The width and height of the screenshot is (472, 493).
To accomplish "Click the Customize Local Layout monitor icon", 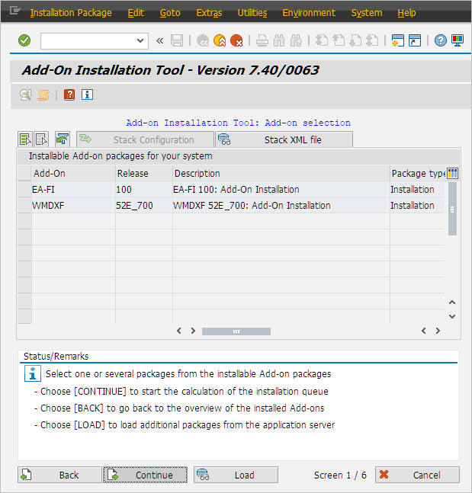I will (x=458, y=40).
